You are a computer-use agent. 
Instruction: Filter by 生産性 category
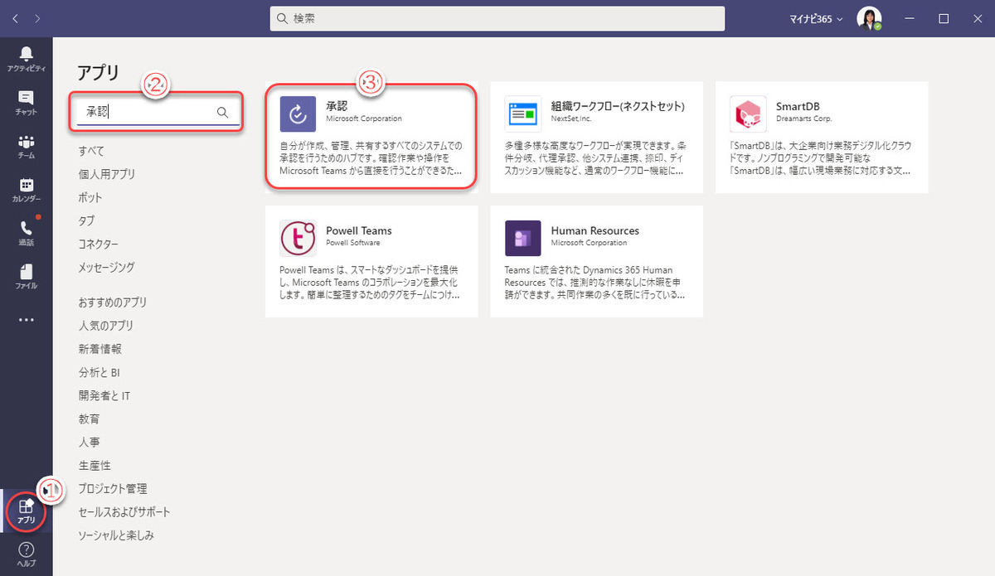tap(95, 465)
